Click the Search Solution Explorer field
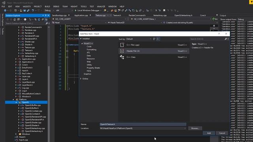253x142 pixels. (x=25, y=23)
